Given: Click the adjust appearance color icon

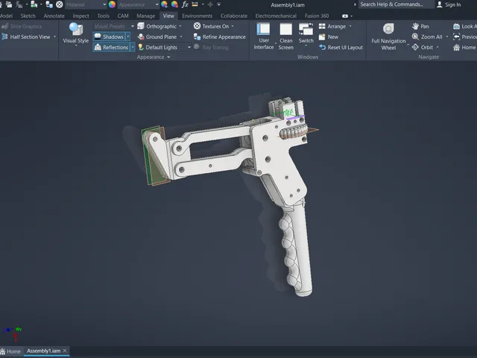Looking at the screenshot, I should pos(164,4).
